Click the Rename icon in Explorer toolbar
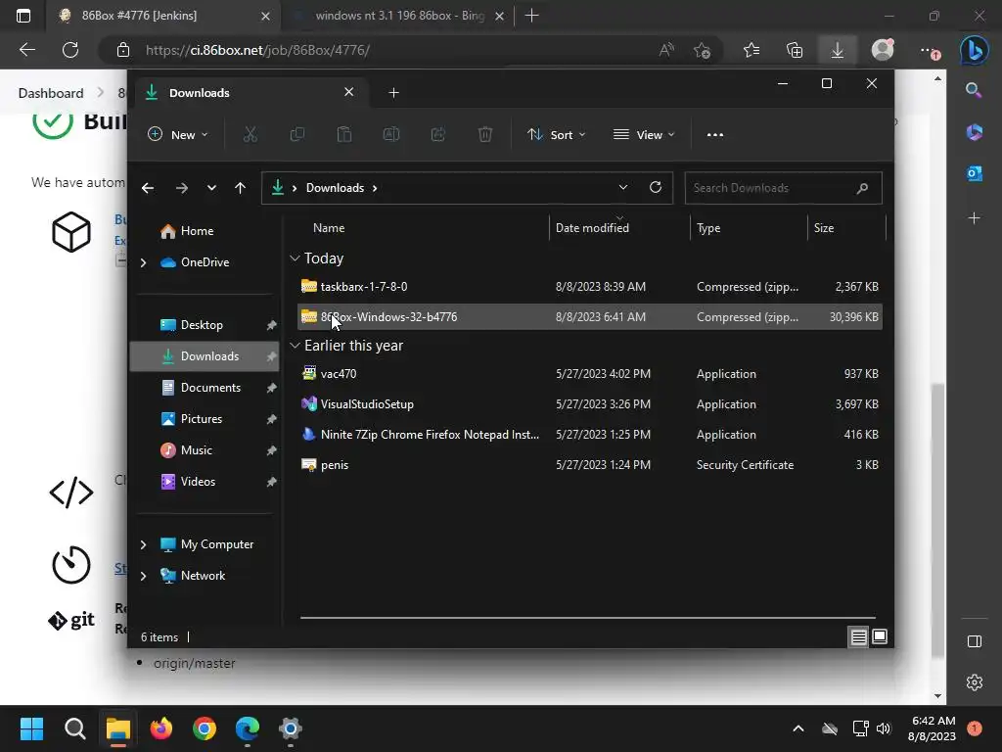1002x752 pixels. pos(391,134)
